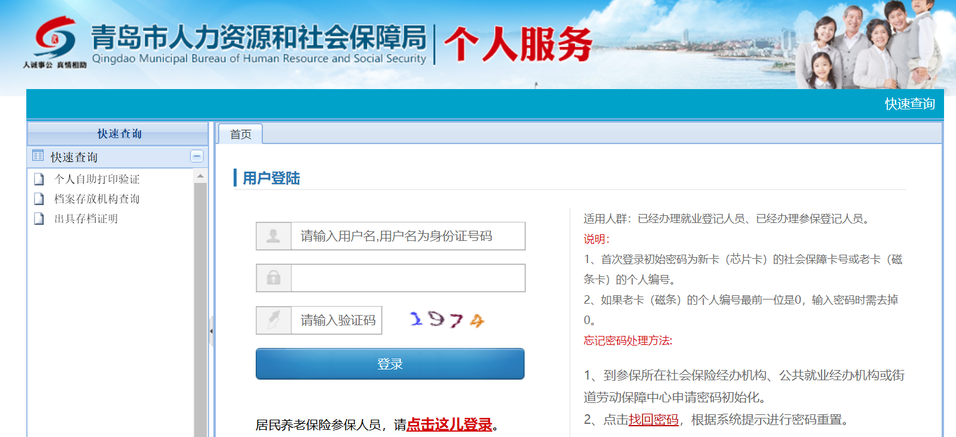Collapse the 快速查询 panel with minus button
This screenshot has height=437, width=956.
(x=197, y=156)
